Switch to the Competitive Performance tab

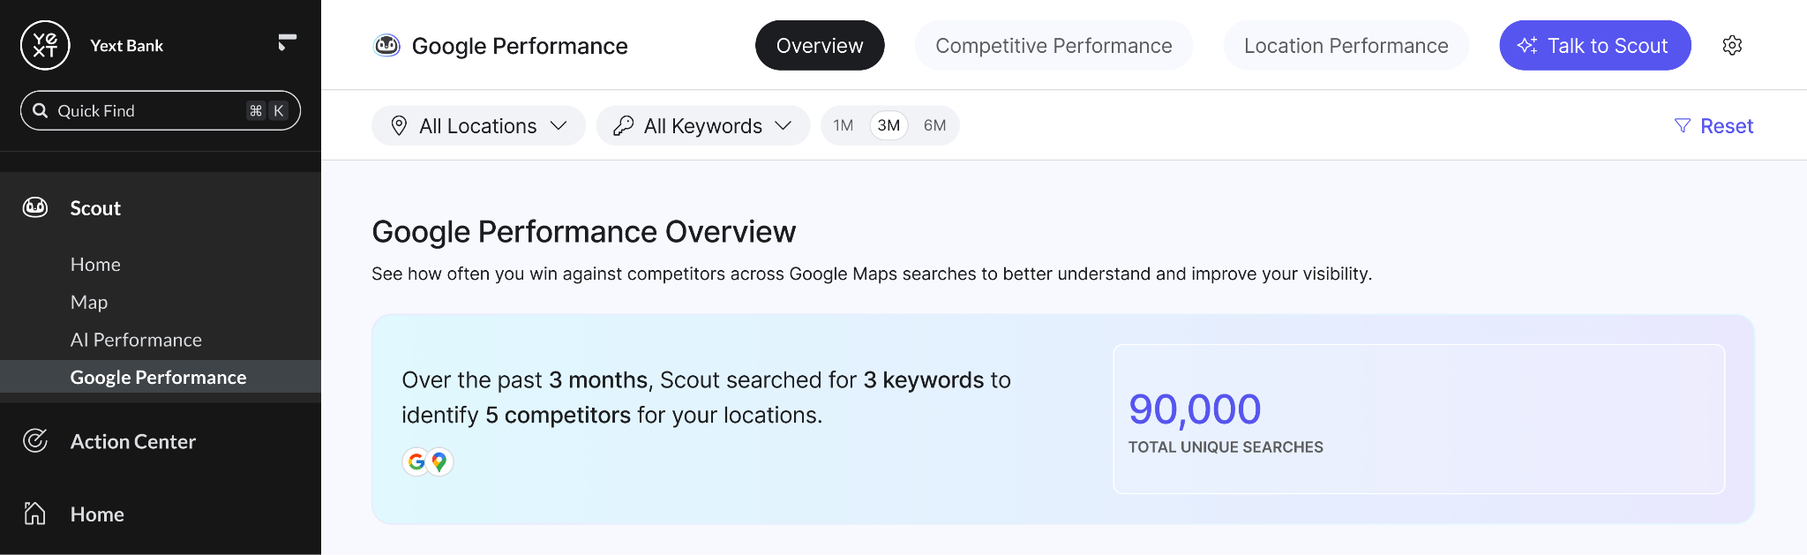pyautogui.click(x=1053, y=45)
